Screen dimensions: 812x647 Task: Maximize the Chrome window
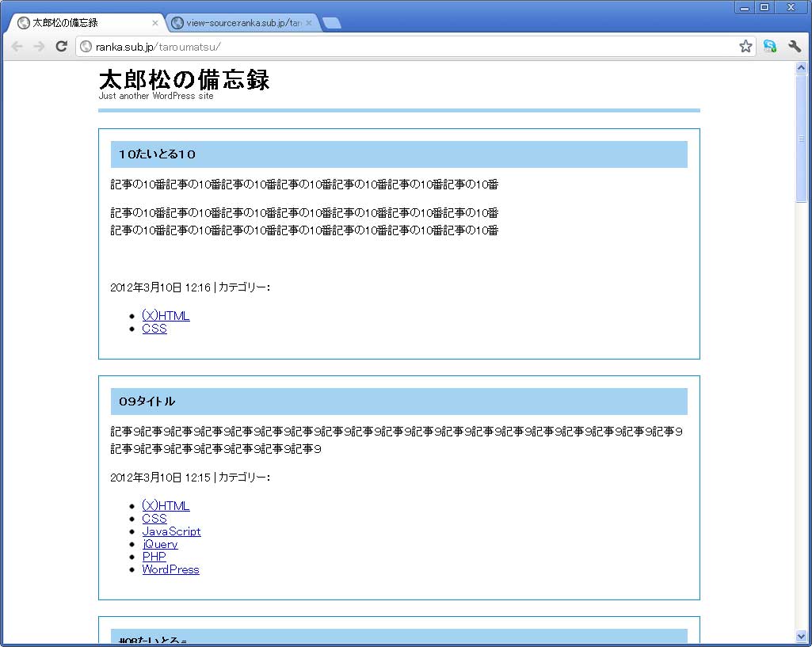(764, 7)
